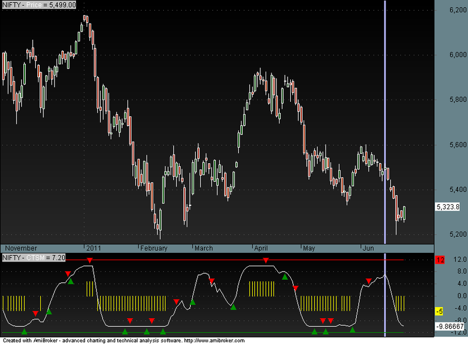Click the Jun label on the date axis

368,248
